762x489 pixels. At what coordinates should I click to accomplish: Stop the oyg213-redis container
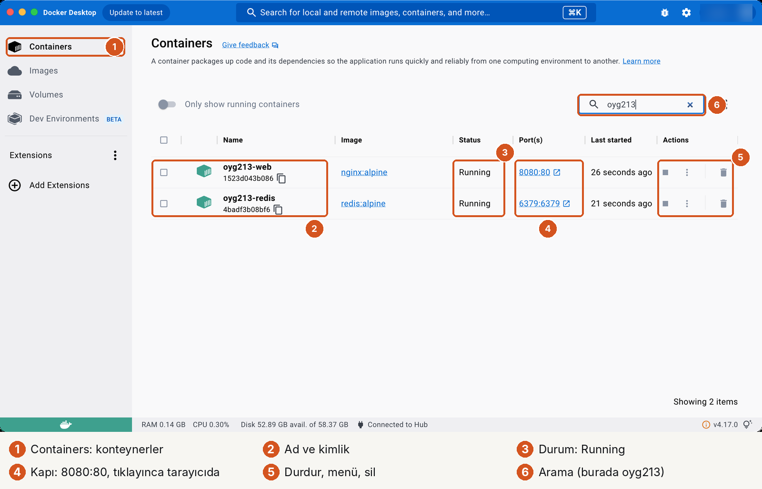(665, 204)
